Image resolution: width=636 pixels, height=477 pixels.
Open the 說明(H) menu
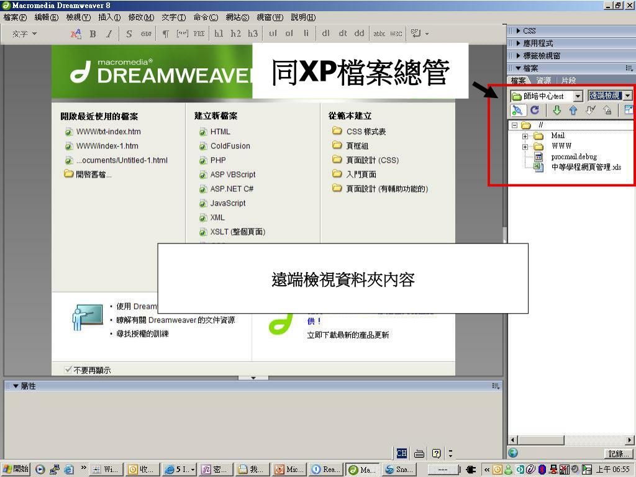click(303, 17)
